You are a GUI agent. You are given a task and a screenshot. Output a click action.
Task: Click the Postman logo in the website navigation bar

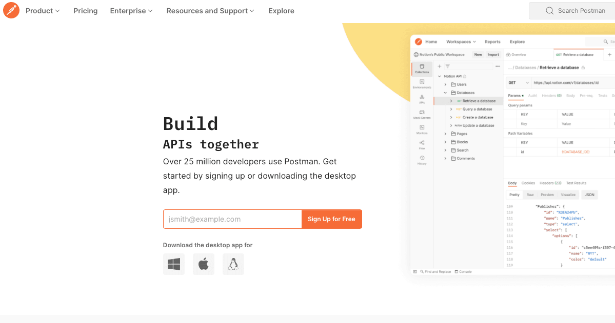[x=11, y=11]
